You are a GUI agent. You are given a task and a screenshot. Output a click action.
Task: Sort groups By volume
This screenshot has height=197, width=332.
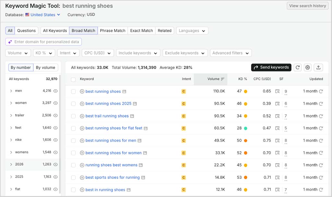coord(45,68)
